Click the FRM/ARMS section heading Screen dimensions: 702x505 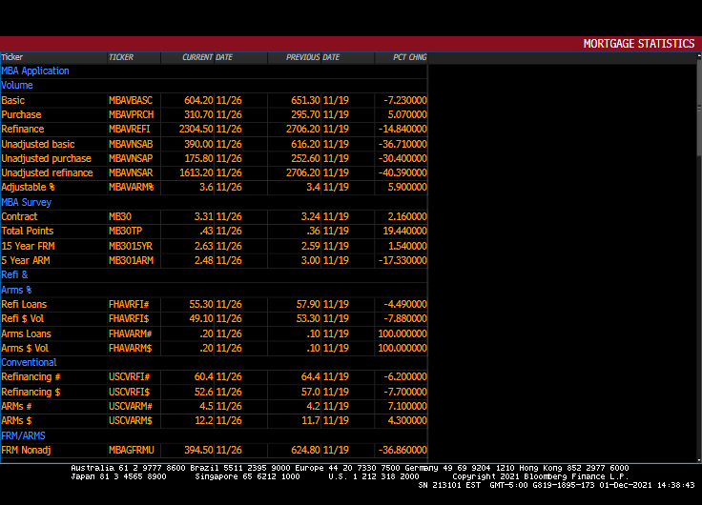[x=23, y=435]
